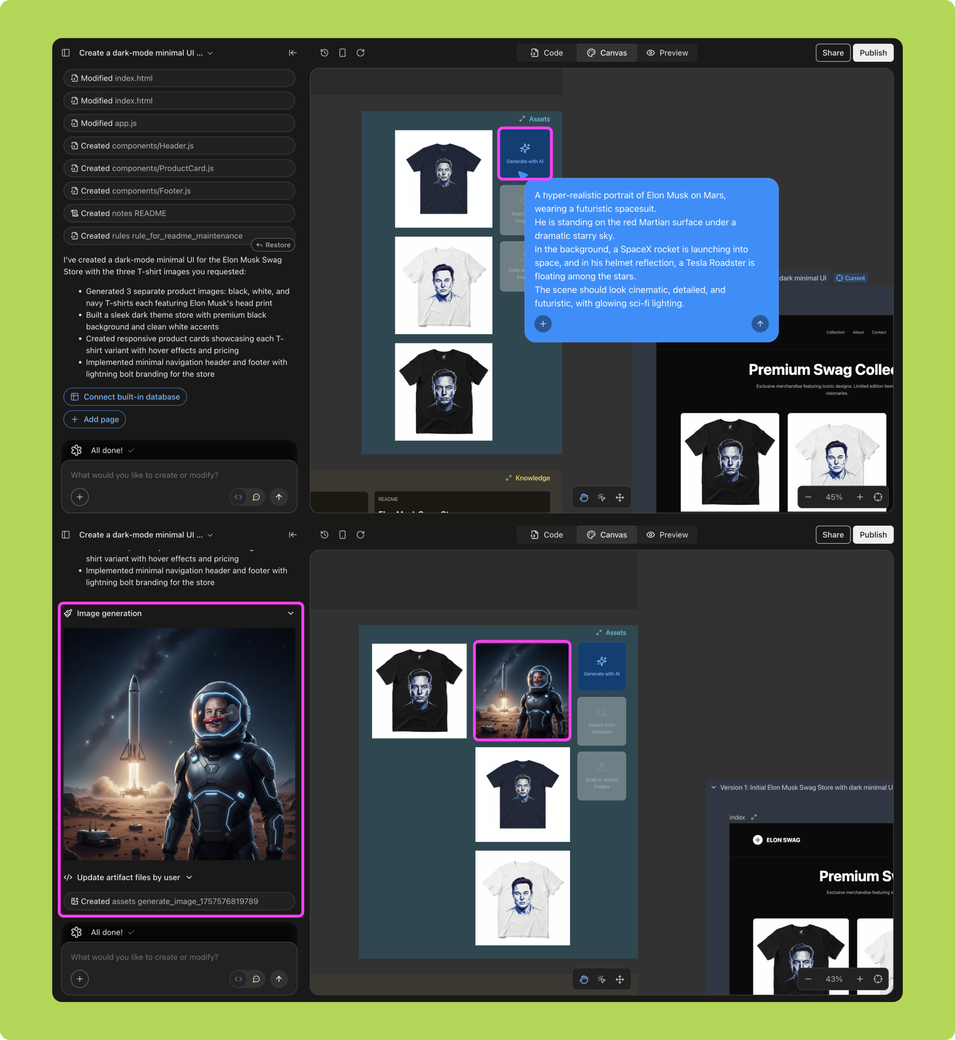
Task: Toggle code mode icon in upper chat input
Action: pos(238,497)
